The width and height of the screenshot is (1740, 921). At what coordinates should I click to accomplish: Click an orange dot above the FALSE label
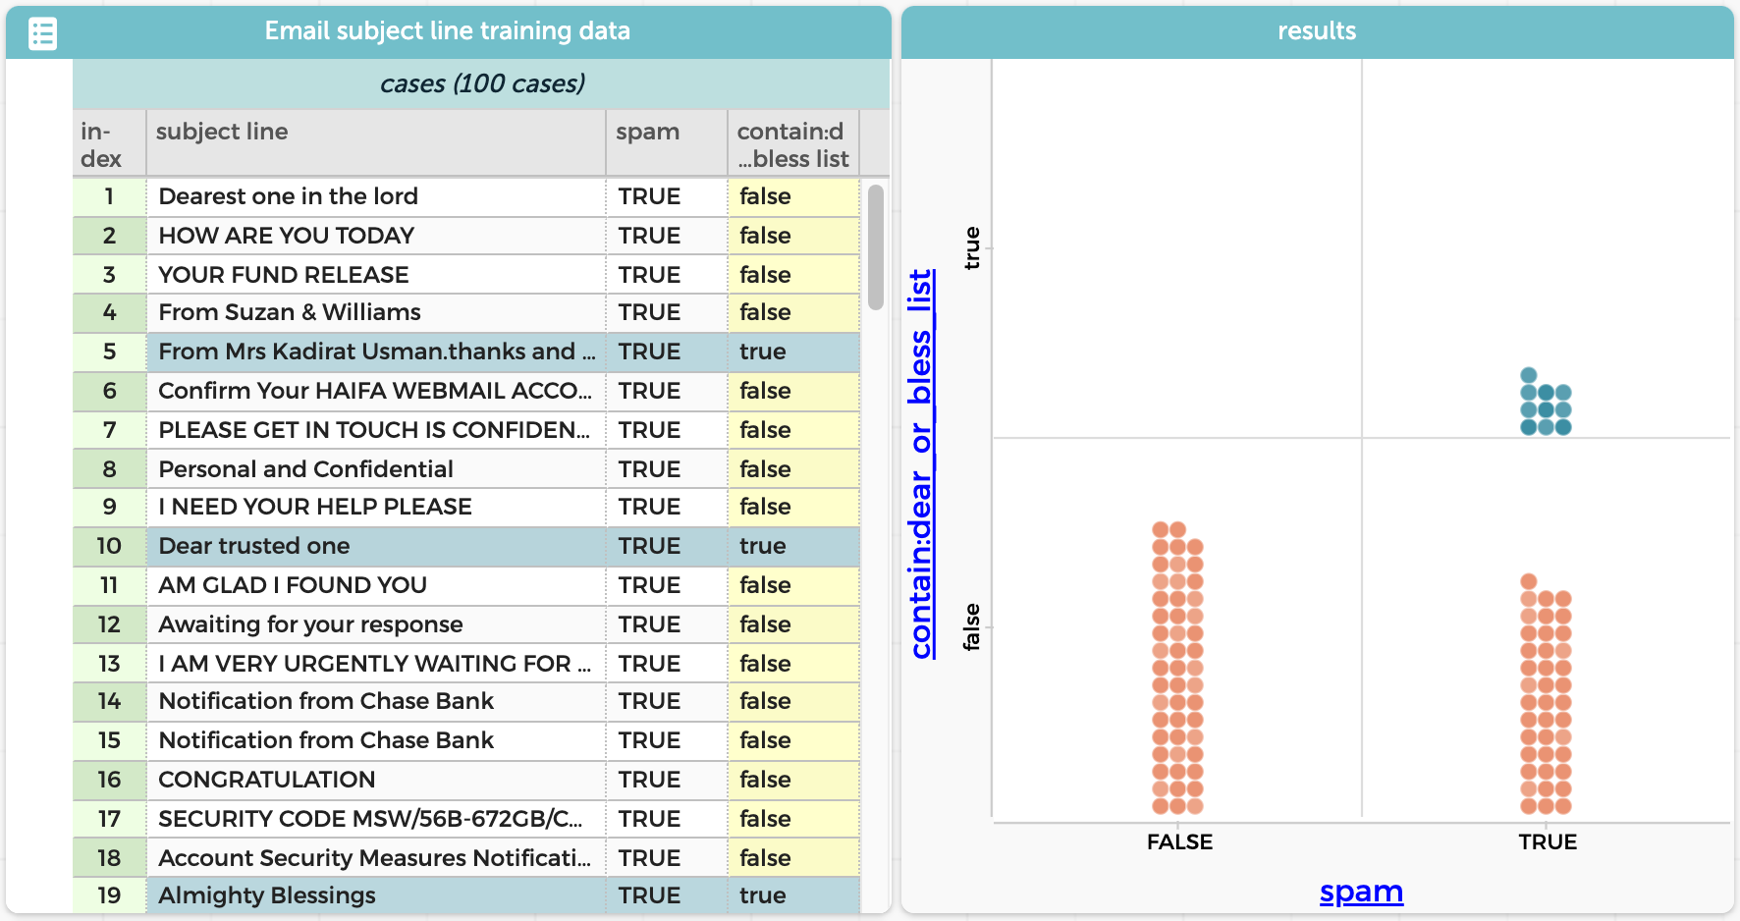click(1177, 668)
